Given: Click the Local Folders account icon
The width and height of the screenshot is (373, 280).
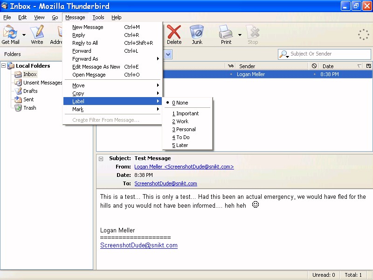Looking at the screenshot, I should [x=11, y=66].
